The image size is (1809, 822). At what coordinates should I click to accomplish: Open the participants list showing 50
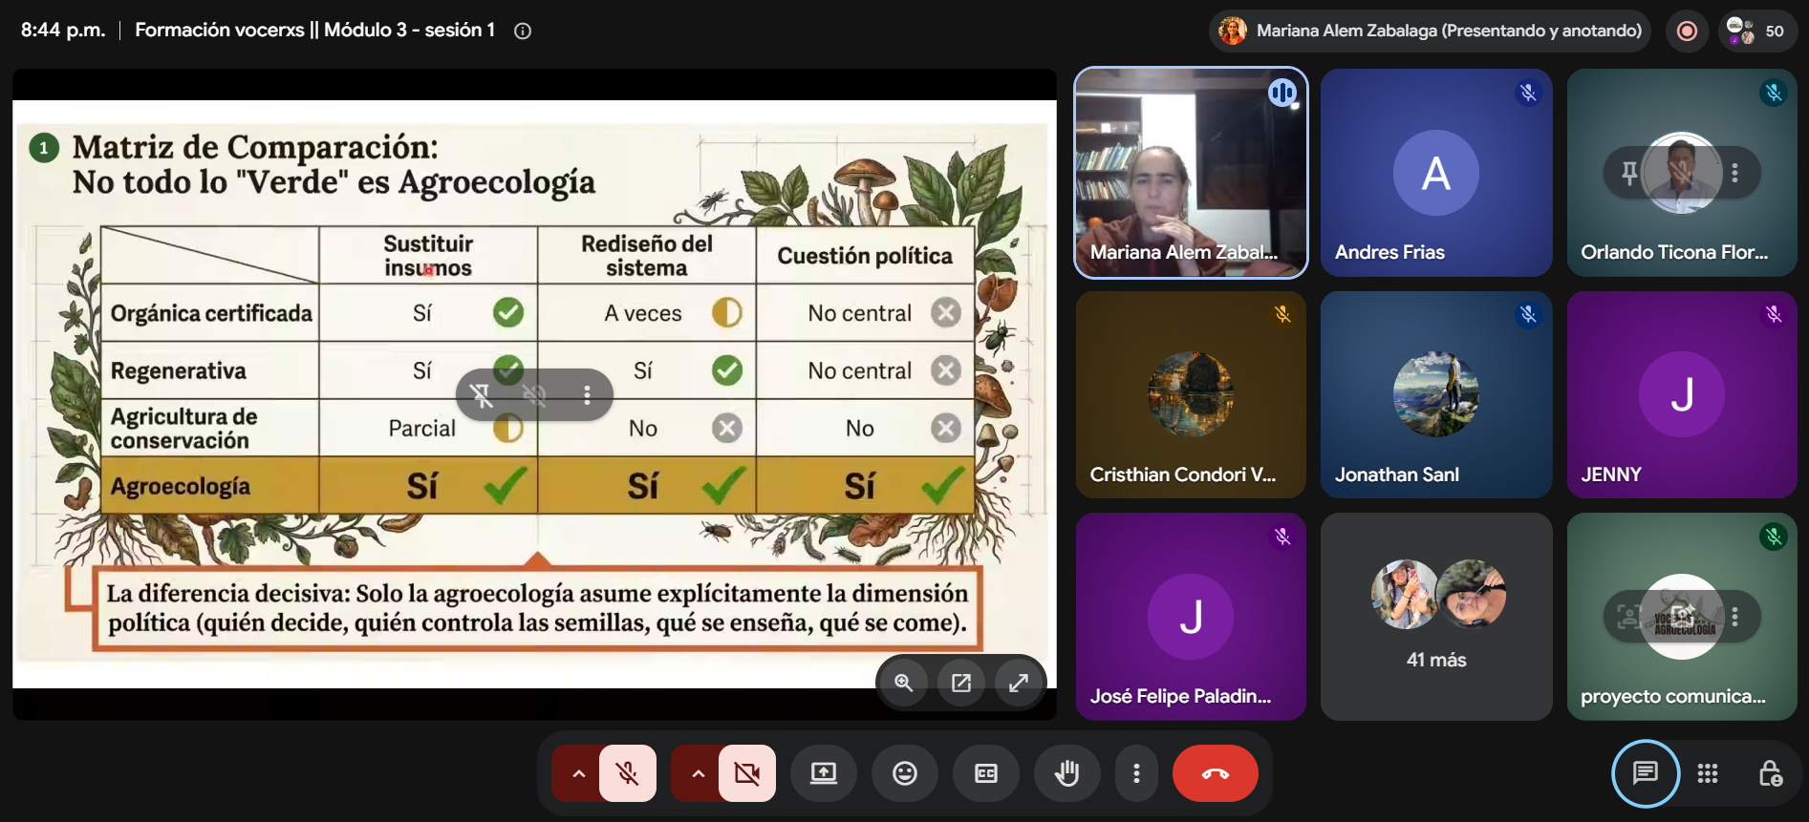coord(1757,31)
